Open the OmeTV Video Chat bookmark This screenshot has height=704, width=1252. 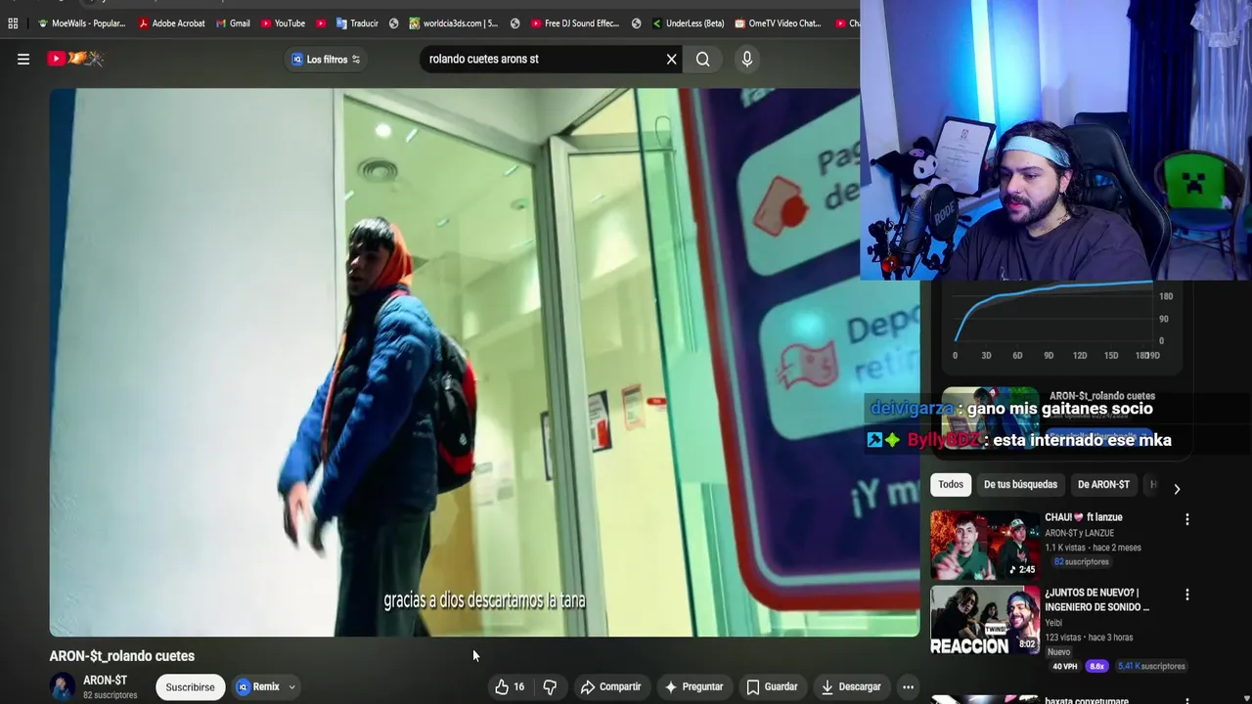click(778, 23)
